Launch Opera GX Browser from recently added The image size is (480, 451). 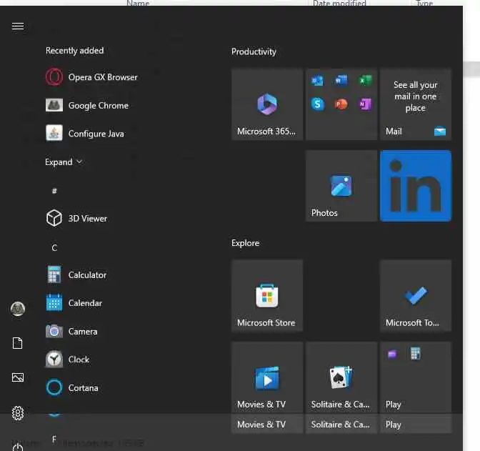click(x=91, y=77)
